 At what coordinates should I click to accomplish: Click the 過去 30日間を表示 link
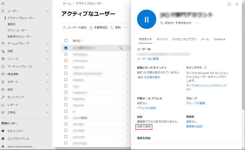pyautogui.click(x=149, y=77)
